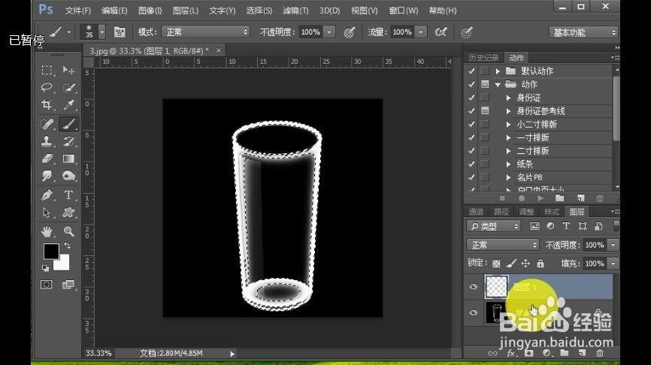Lock all attributes of the layer

click(x=540, y=264)
